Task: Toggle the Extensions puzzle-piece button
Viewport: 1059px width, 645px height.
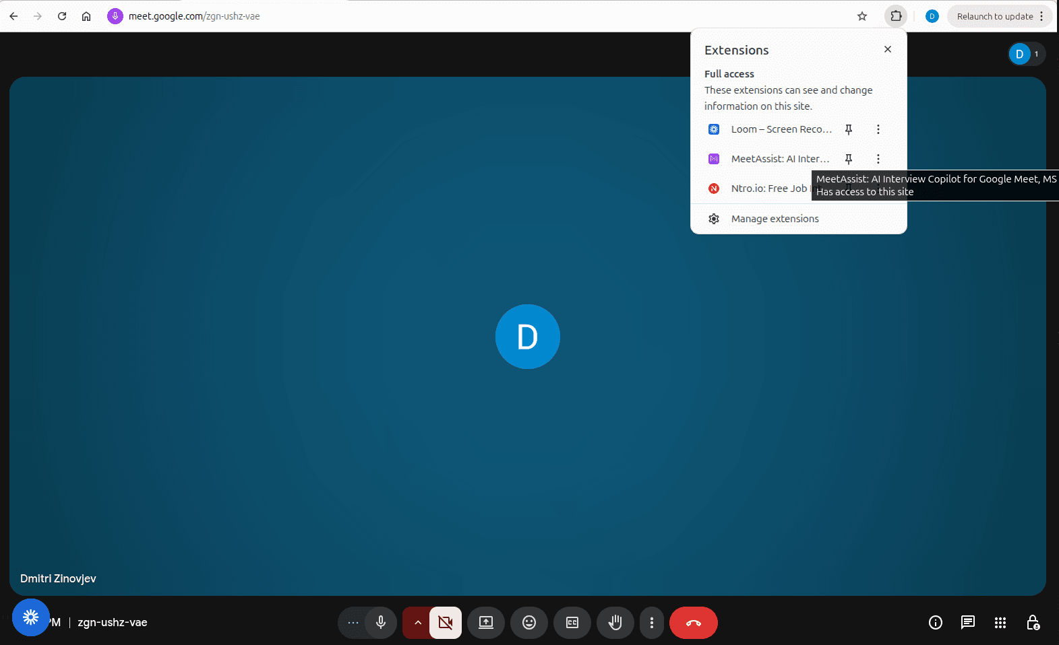Action: coord(896,16)
